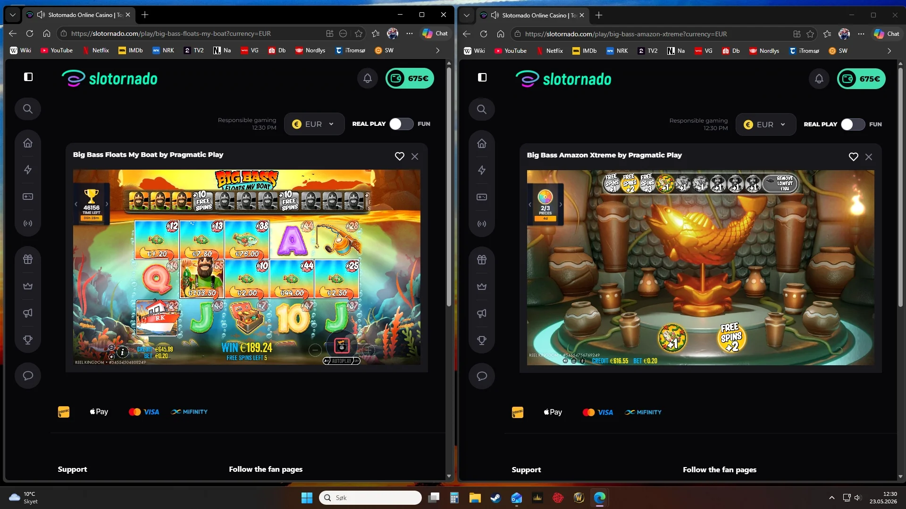Toggle sidebar panel in right window

(x=482, y=77)
